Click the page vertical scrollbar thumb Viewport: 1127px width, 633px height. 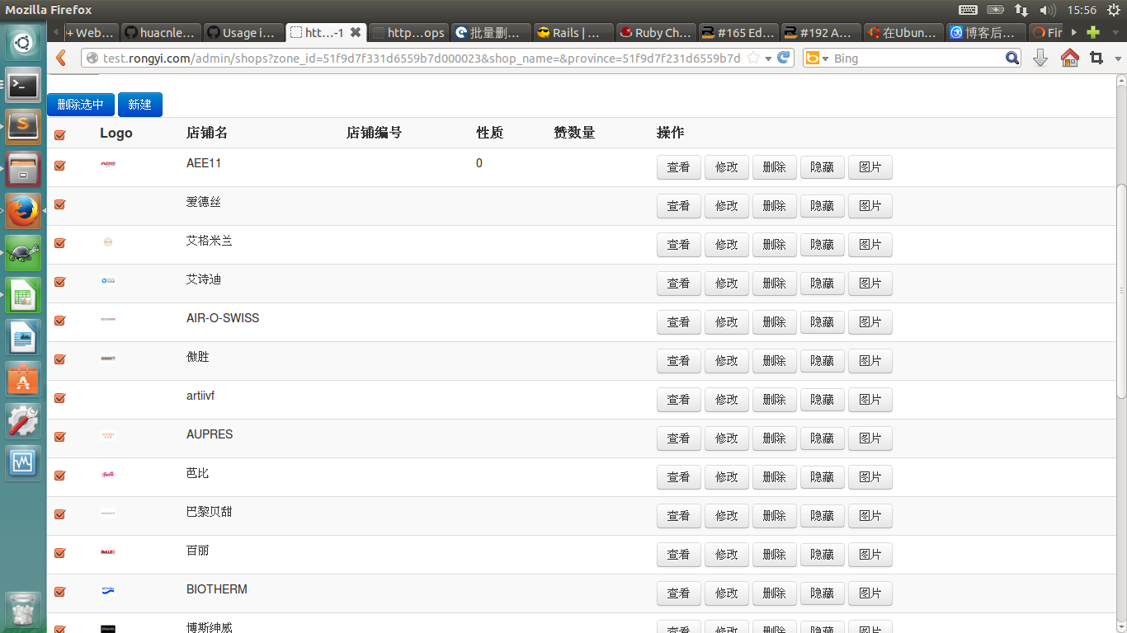[x=1121, y=291]
